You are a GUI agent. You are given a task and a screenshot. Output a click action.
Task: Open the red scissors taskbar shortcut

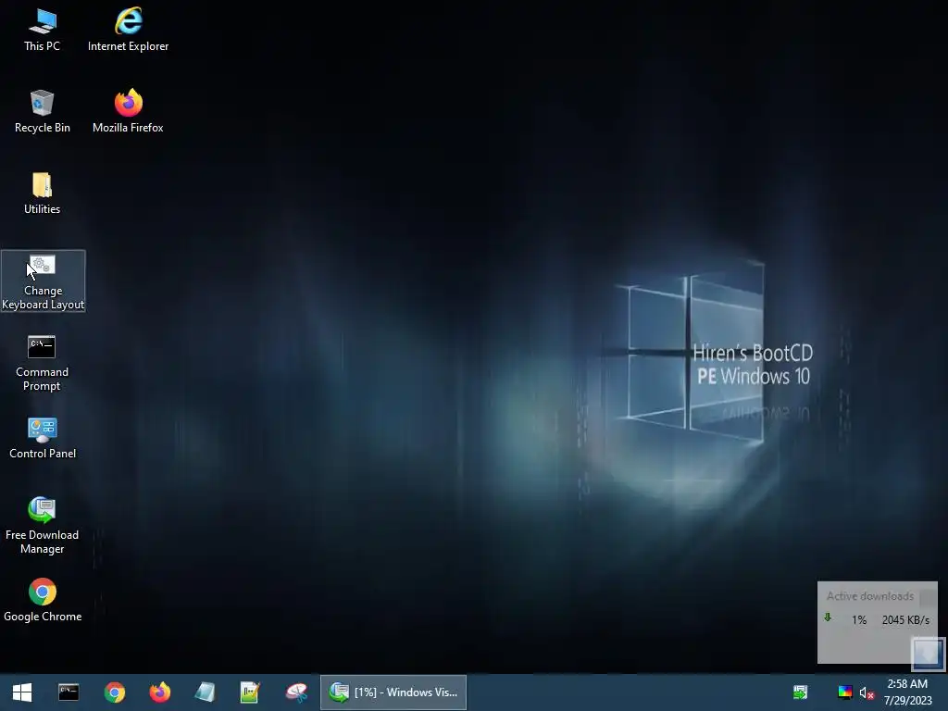(295, 692)
